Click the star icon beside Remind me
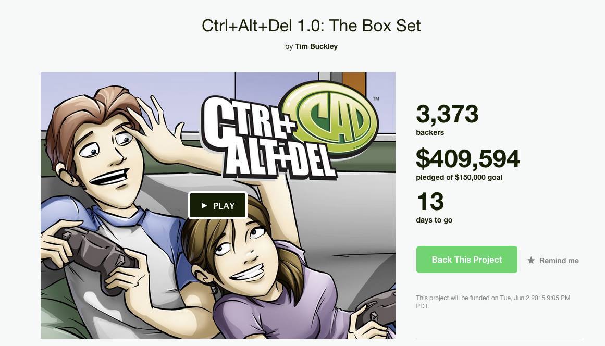 pyautogui.click(x=532, y=261)
